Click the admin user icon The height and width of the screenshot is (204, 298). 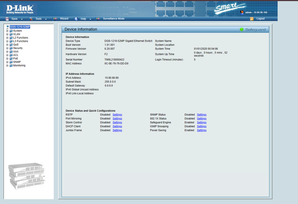point(242,12)
